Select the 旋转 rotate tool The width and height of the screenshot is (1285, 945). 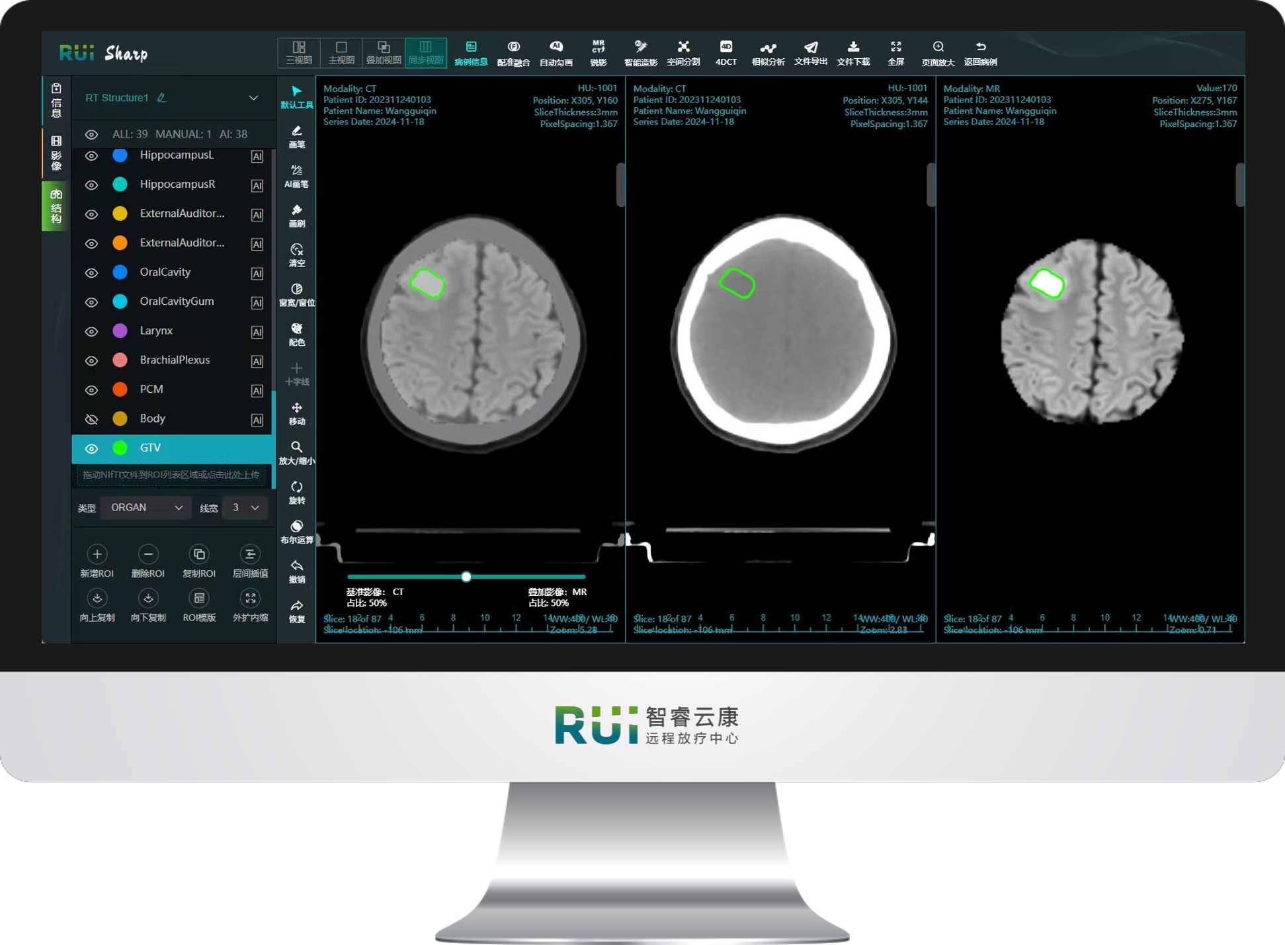pyautogui.click(x=296, y=491)
